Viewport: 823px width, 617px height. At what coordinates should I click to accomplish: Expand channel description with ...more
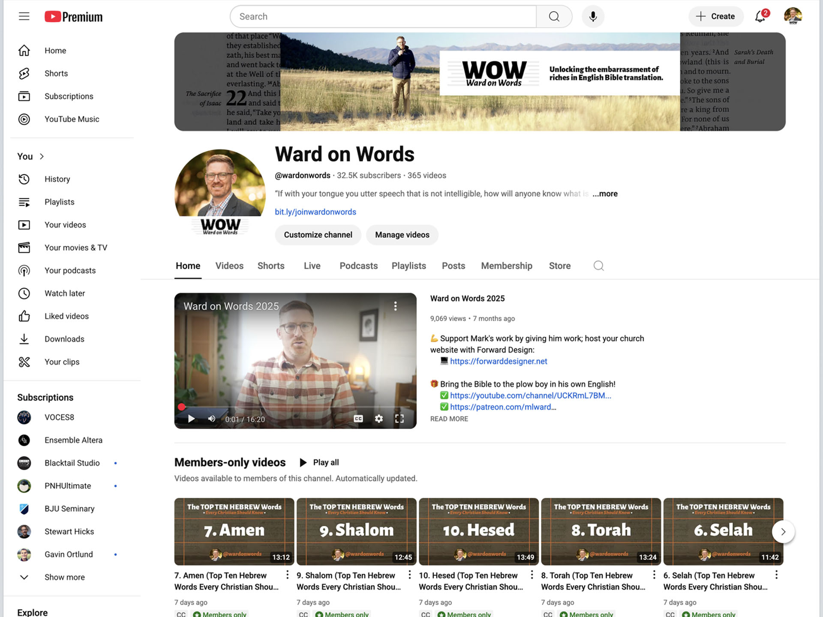pyautogui.click(x=605, y=194)
